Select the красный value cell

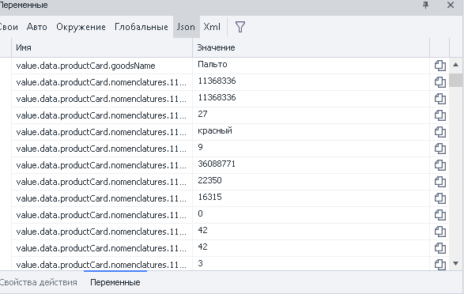point(311,132)
